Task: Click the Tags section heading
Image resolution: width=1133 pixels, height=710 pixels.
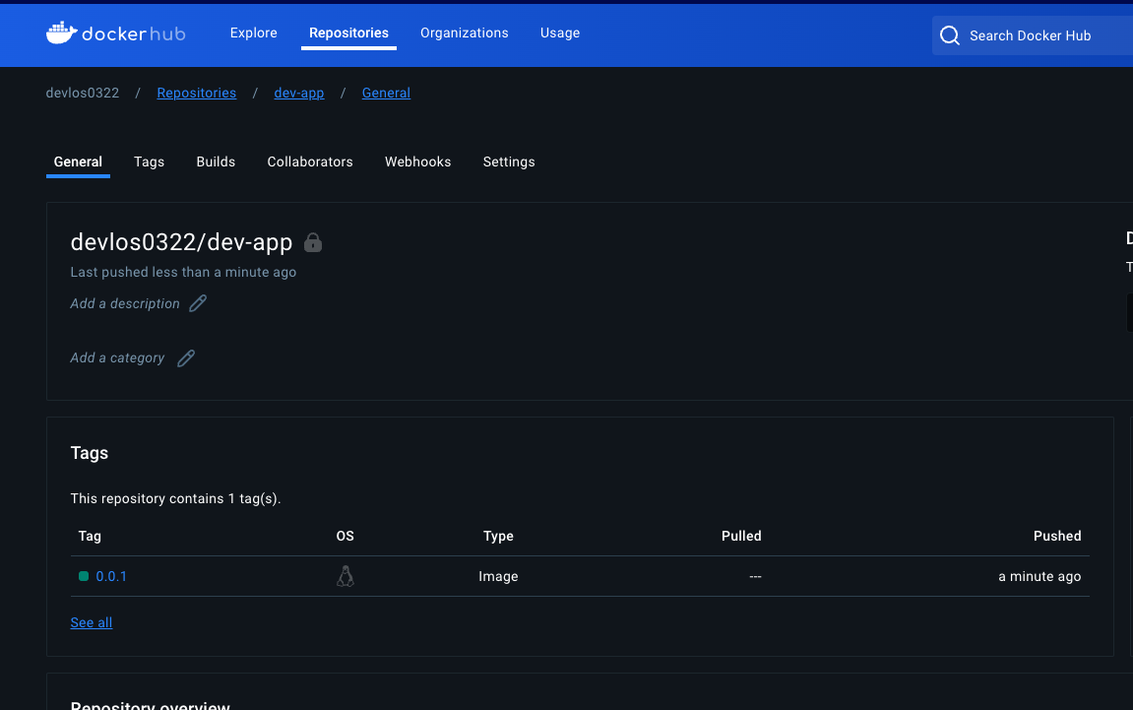Action: click(x=90, y=453)
